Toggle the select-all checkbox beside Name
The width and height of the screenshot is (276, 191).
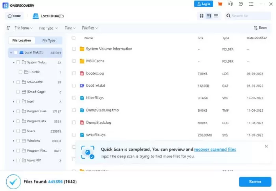tap(74, 38)
